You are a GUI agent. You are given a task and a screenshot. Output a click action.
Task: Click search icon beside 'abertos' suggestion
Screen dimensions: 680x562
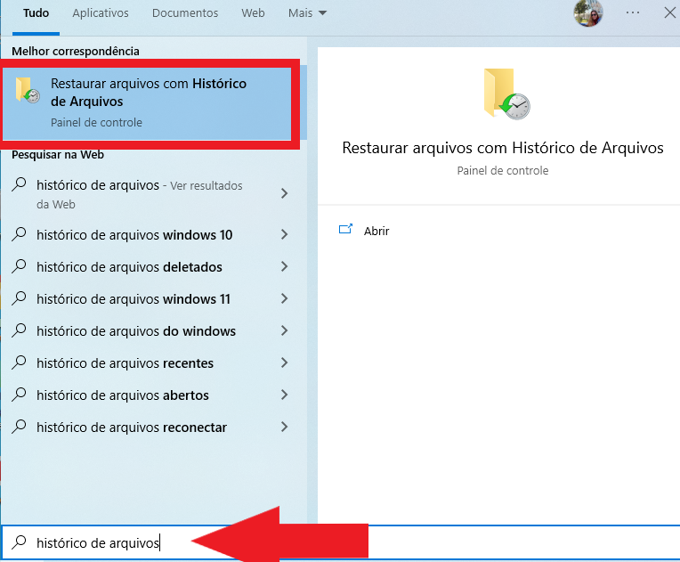coord(19,395)
